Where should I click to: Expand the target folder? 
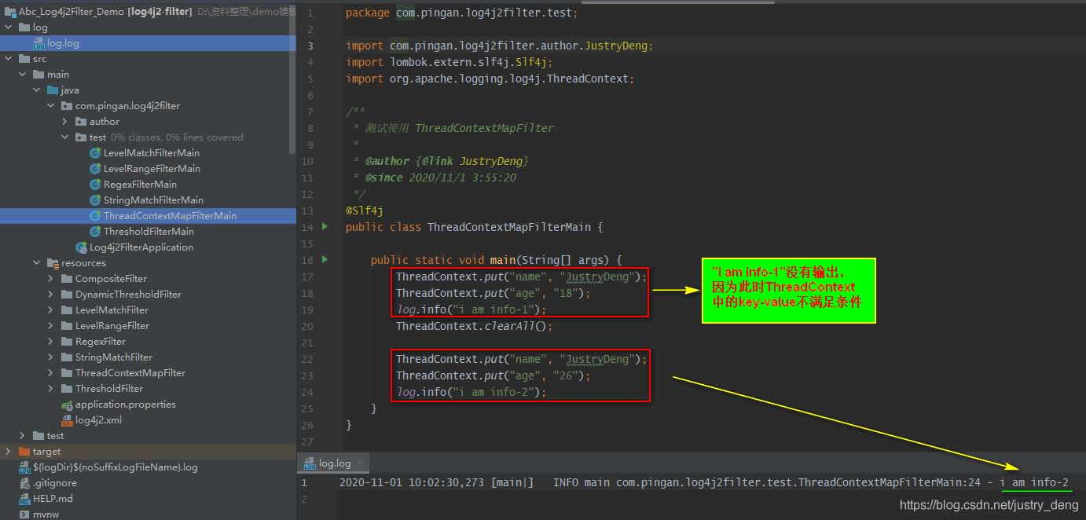[8, 452]
